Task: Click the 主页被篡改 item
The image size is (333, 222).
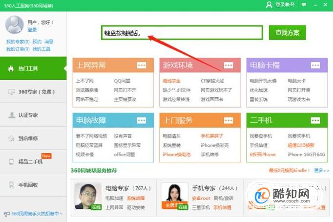Action: [x=125, y=99]
